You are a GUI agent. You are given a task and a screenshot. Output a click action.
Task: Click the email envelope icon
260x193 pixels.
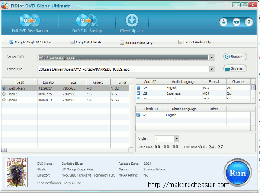point(236,22)
